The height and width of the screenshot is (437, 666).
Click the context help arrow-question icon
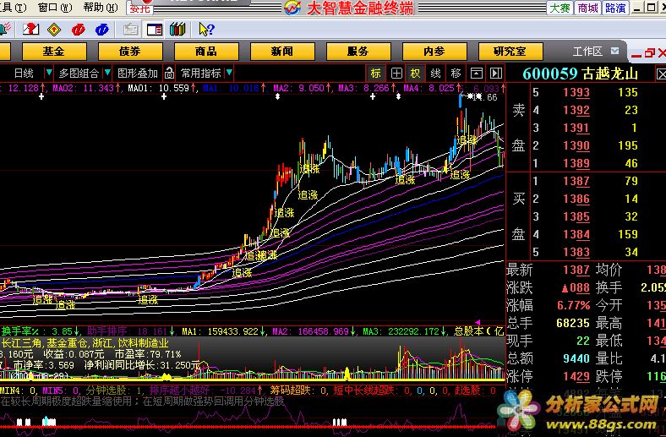(x=206, y=30)
